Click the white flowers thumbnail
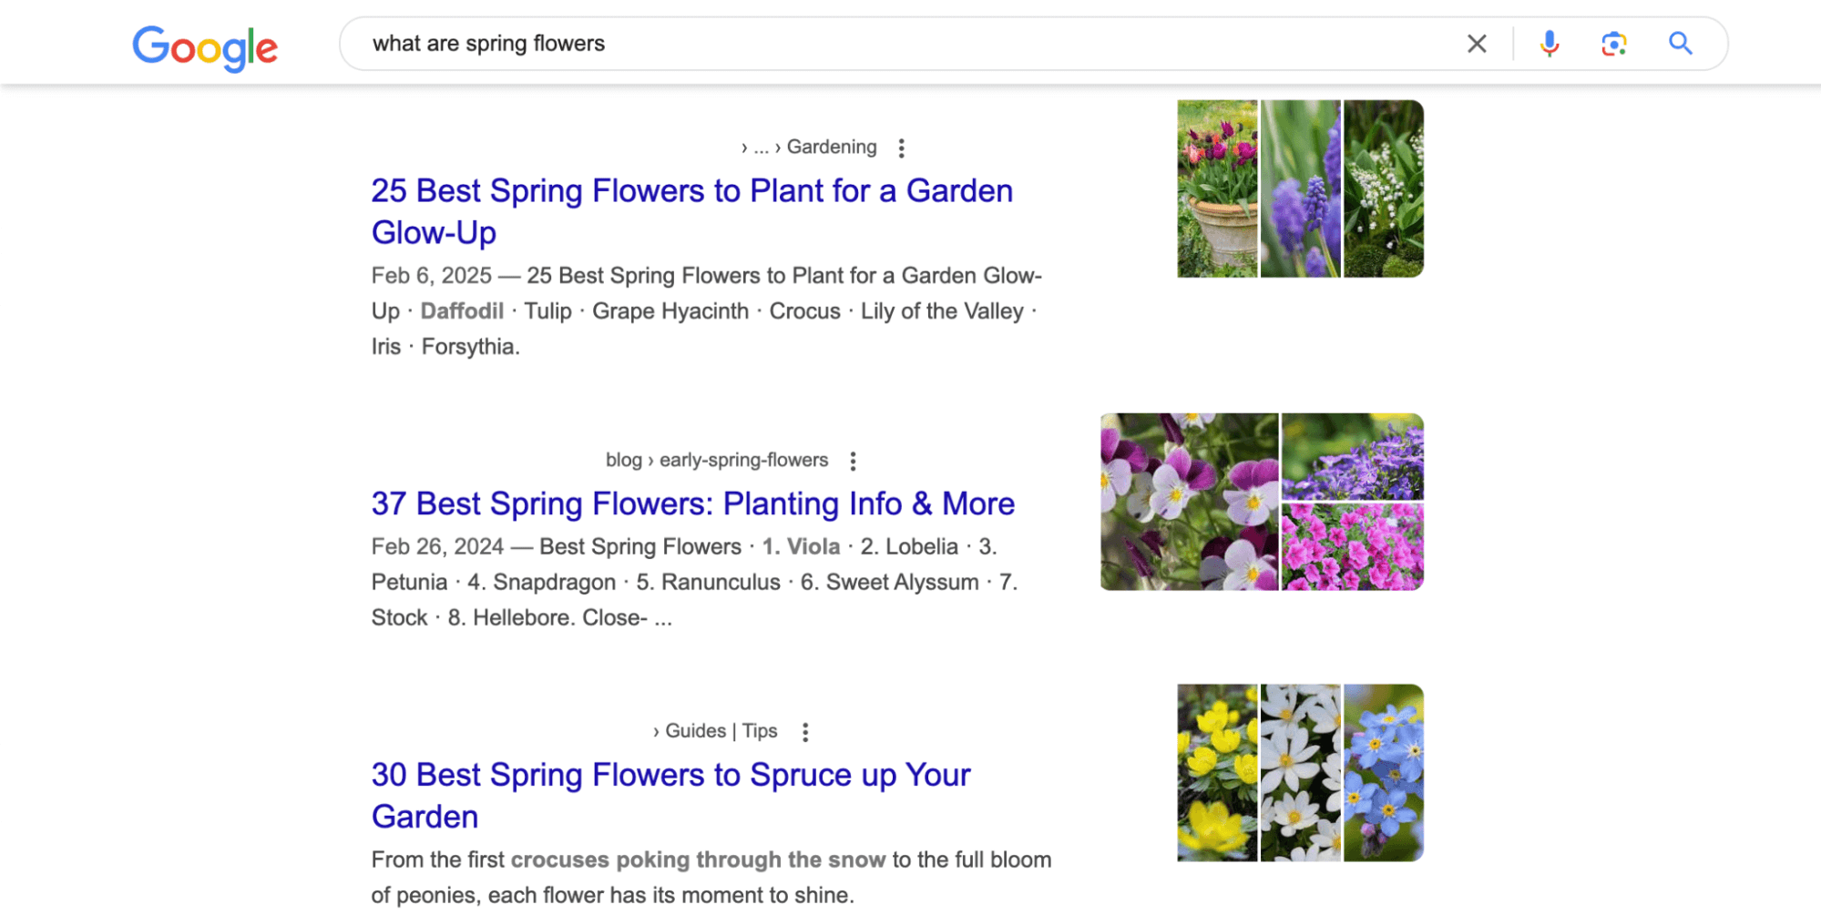Screen dimensions: 1821x915 [x=1300, y=773]
